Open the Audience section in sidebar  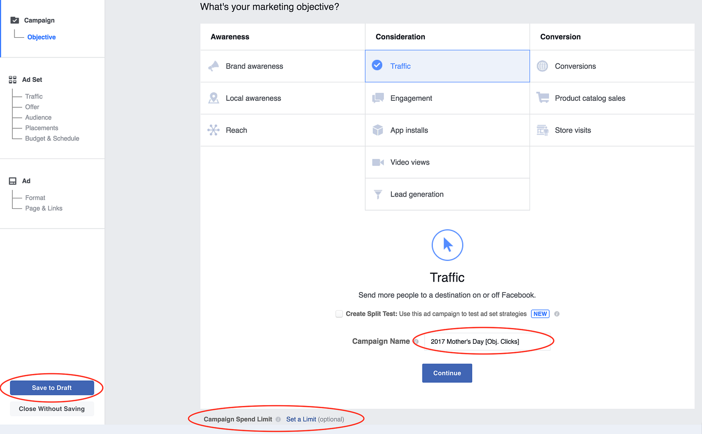point(38,117)
